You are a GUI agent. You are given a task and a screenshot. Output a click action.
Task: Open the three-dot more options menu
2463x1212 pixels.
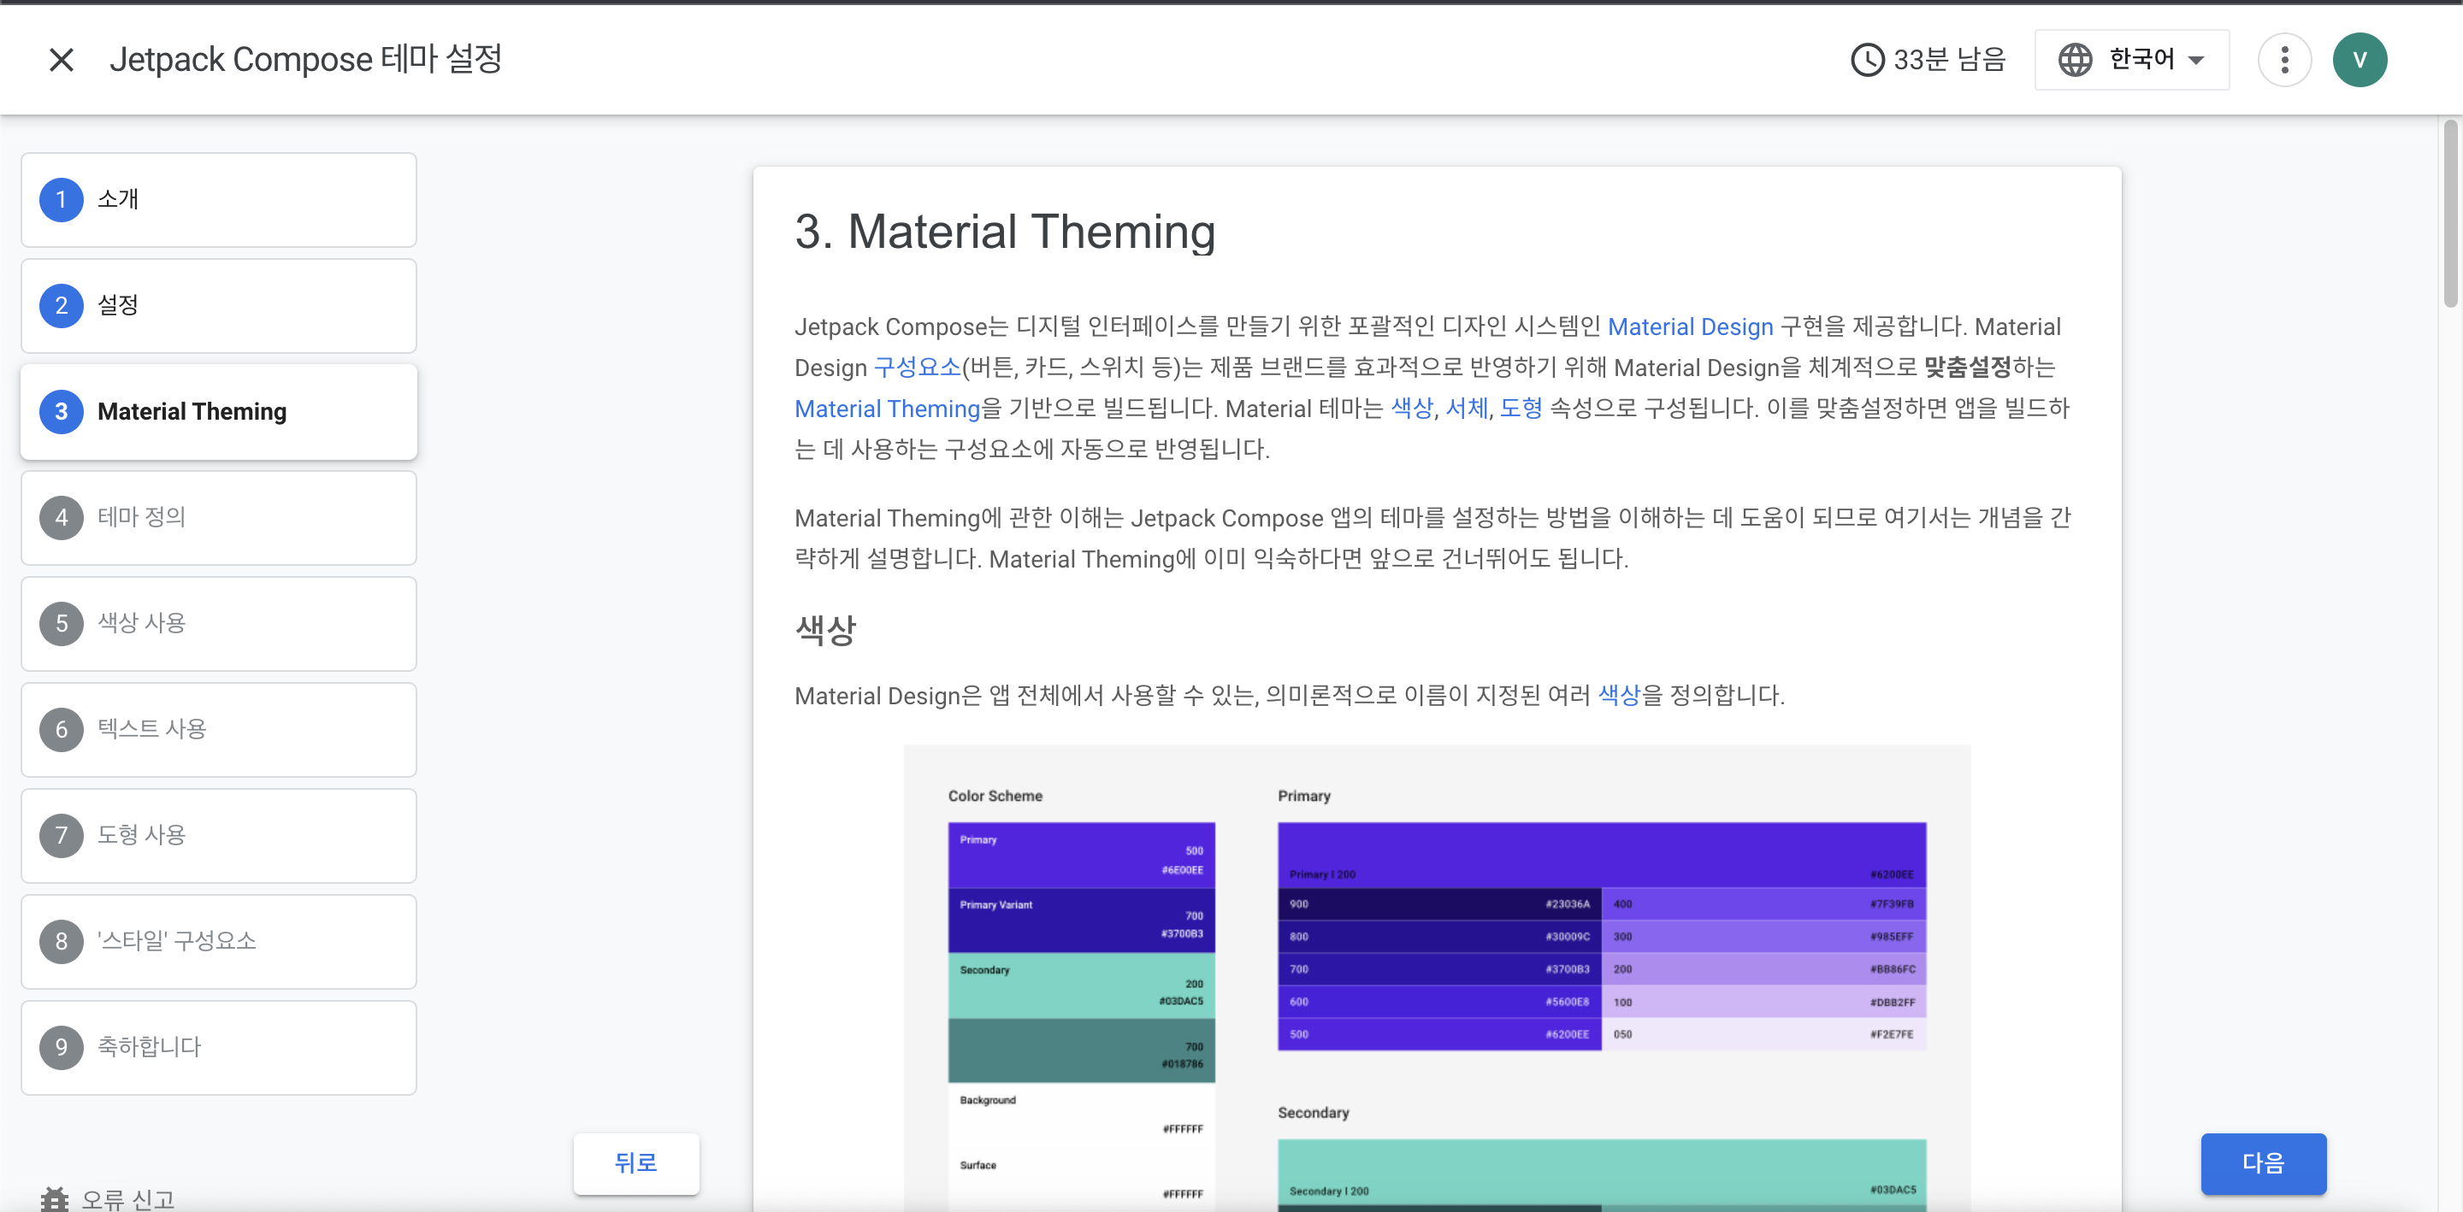(x=2283, y=60)
